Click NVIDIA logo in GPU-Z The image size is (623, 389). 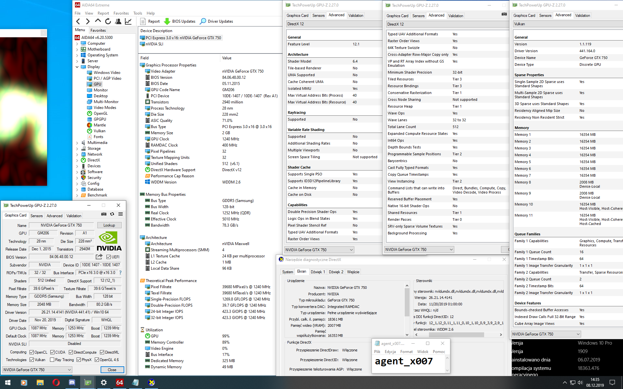(109, 241)
